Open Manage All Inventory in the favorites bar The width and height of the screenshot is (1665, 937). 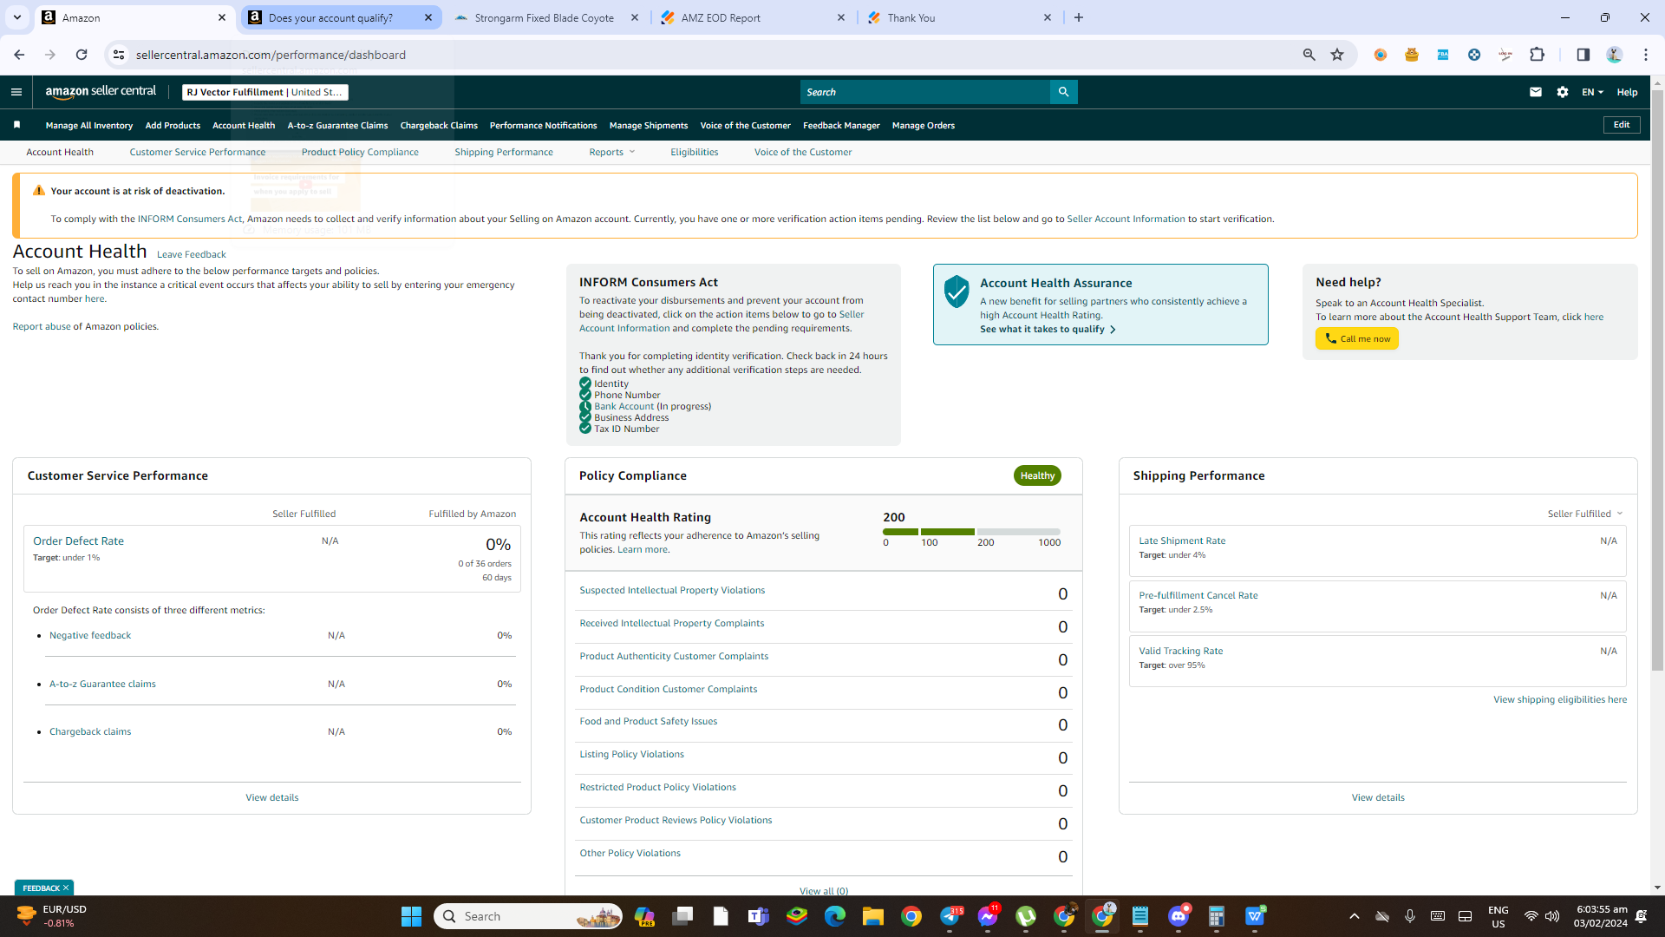pos(89,125)
